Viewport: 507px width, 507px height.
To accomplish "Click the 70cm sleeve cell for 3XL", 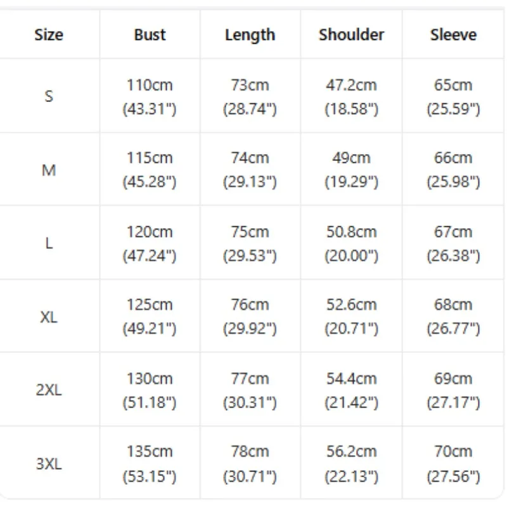I will (453, 463).
